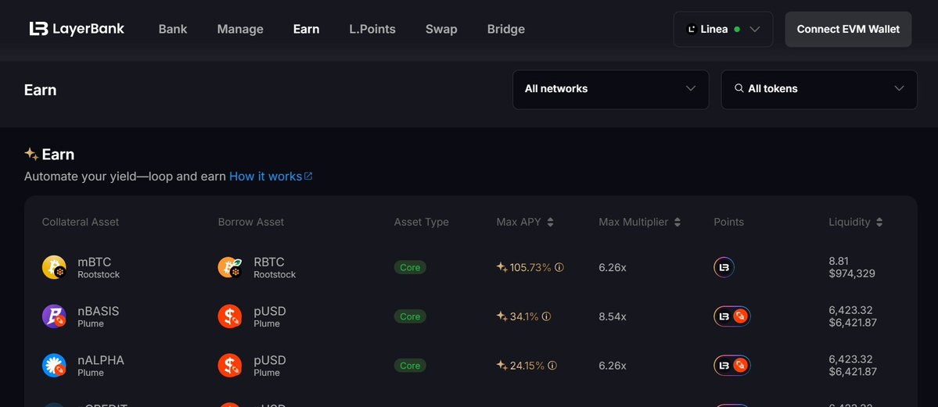Open the Linea network selector
Image resolution: width=938 pixels, height=407 pixels.
coord(723,29)
